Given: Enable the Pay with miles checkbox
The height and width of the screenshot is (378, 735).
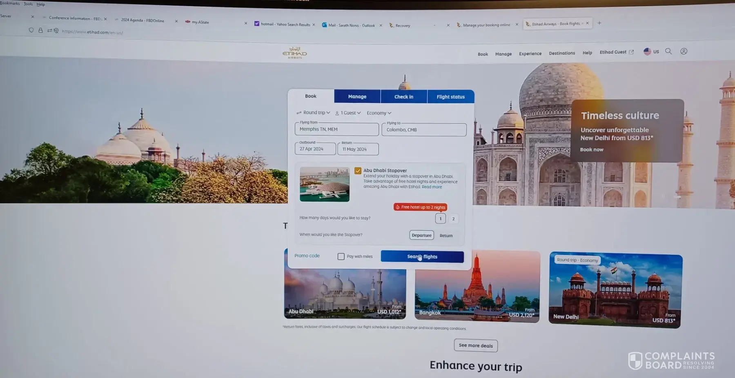Looking at the screenshot, I should coord(341,256).
